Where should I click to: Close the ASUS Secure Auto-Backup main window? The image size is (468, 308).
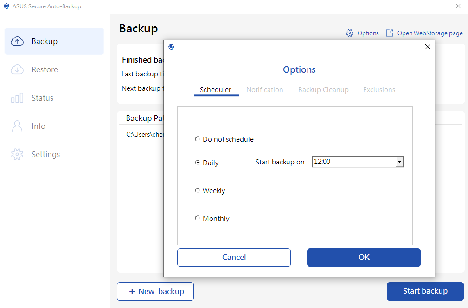[458, 6]
